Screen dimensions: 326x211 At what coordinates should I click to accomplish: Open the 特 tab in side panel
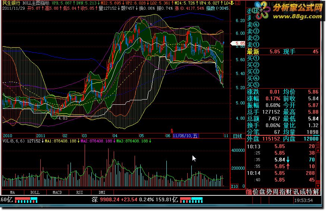pos(309,192)
